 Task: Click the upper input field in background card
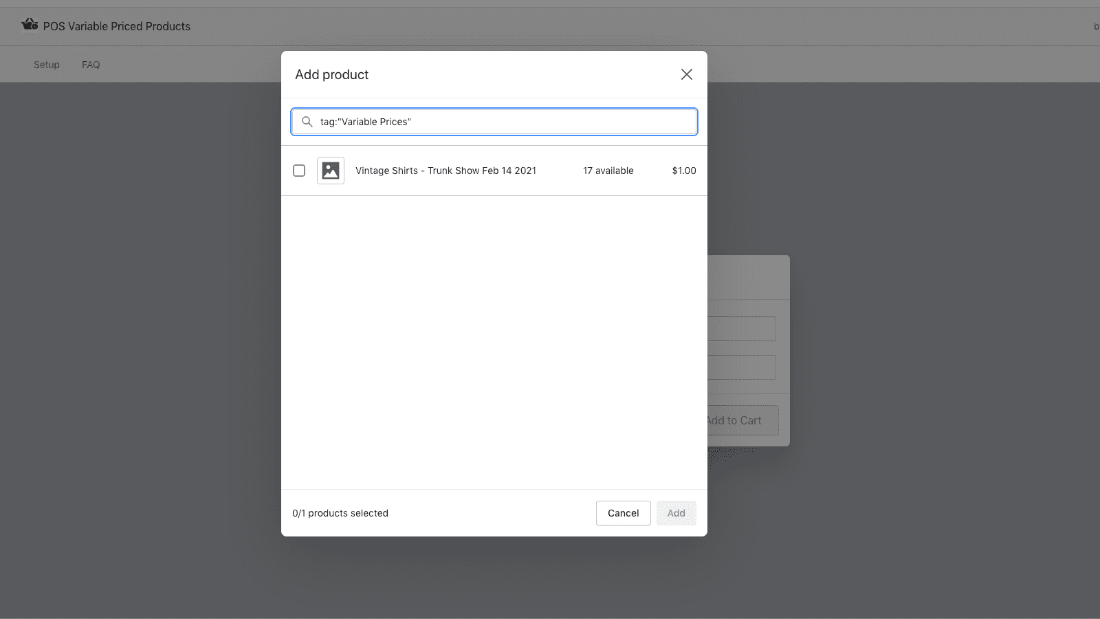(x=741, y=329)
